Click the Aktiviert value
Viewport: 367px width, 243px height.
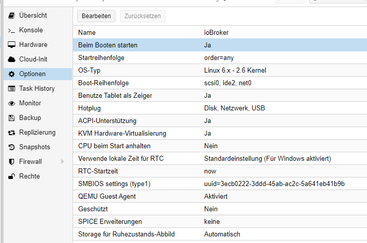pos(216,197)
